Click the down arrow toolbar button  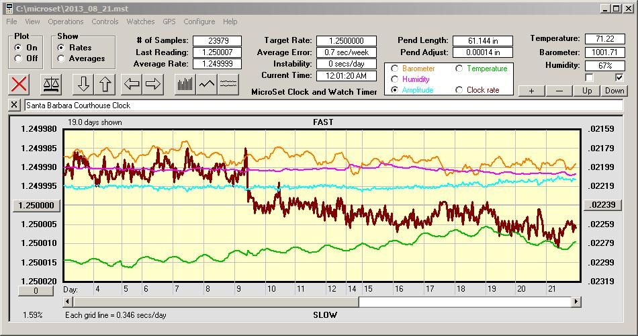(x=83, y=84)
